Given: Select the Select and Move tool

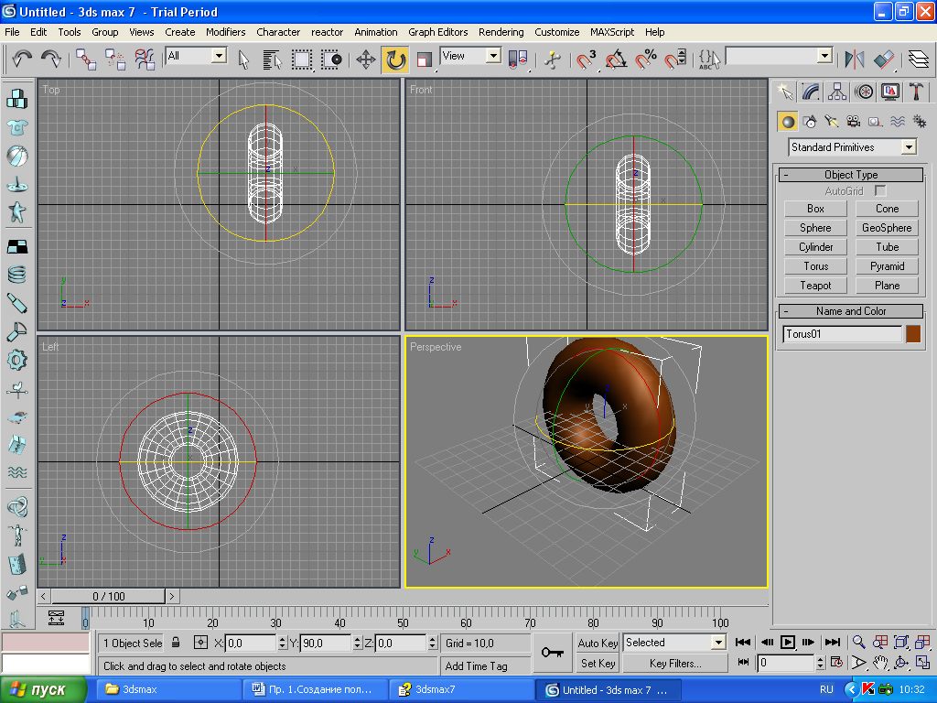Looking at the screenshot, I should [x=366, y=59].
